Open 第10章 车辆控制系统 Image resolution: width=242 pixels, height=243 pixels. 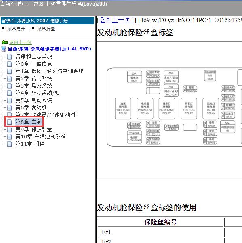pyautogui.click(x=41, y=136)
